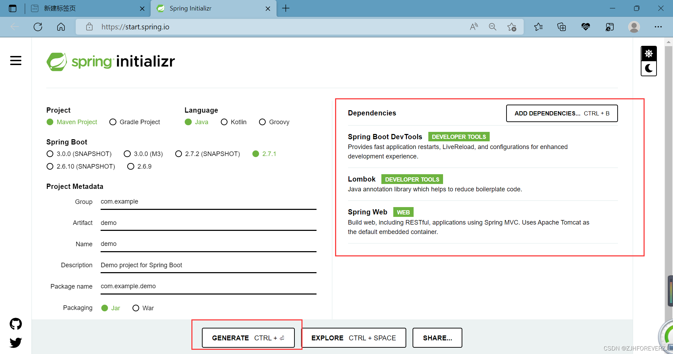Click the Spring Boot DevTools dependency
The height and width of the screenshot is (354, 673).
[x=483, y=146]
